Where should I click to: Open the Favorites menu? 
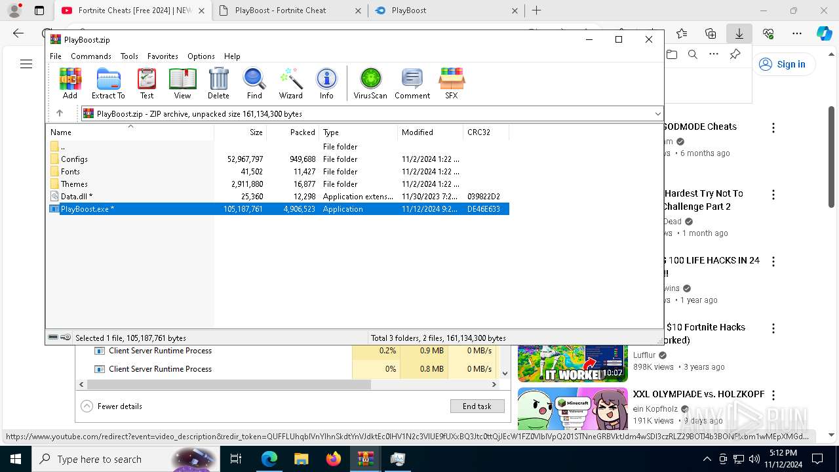[163, 56]
